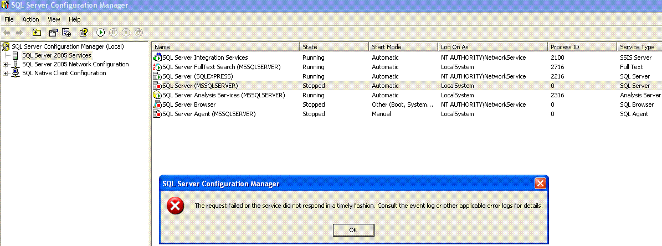
Task: Open the Action menu
Action: coord(30,19)
